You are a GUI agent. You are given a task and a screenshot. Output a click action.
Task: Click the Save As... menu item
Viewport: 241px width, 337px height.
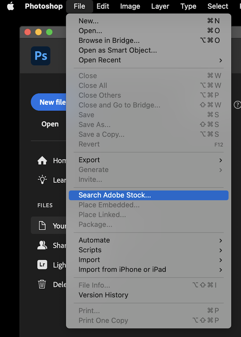click(x=149, y=125)
